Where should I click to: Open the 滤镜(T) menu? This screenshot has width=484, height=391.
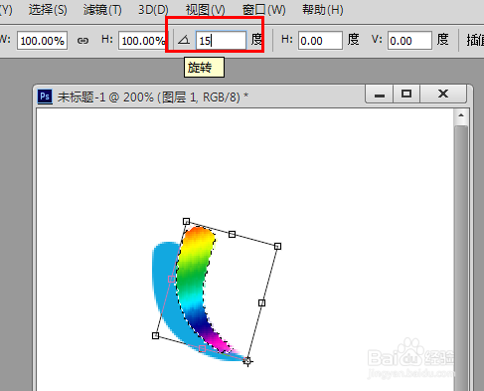[x=102, y=10]
